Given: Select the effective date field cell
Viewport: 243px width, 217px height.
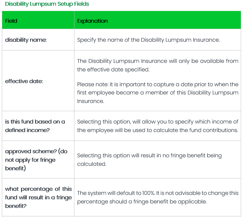Looking at the screenshot, I should [24, 81].
